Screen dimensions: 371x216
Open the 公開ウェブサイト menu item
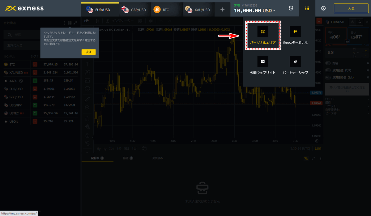click(263, 66)
